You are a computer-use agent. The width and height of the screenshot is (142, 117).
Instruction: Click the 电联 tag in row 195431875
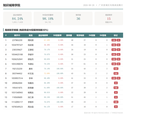116,88
